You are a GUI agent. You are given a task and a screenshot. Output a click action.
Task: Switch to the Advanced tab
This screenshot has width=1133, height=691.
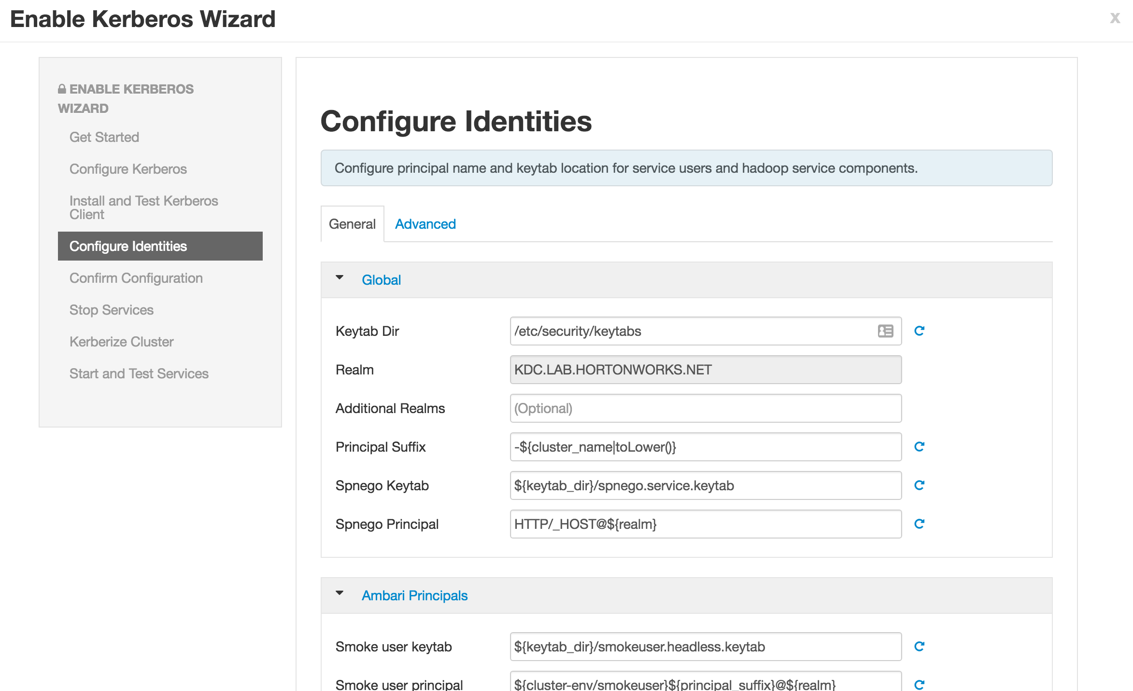coord(425,224)
